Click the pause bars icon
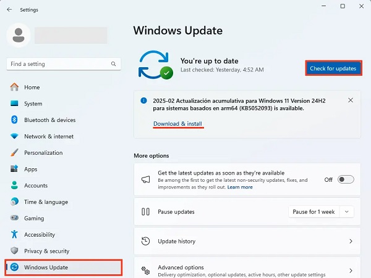 click(x=145, y=211)
